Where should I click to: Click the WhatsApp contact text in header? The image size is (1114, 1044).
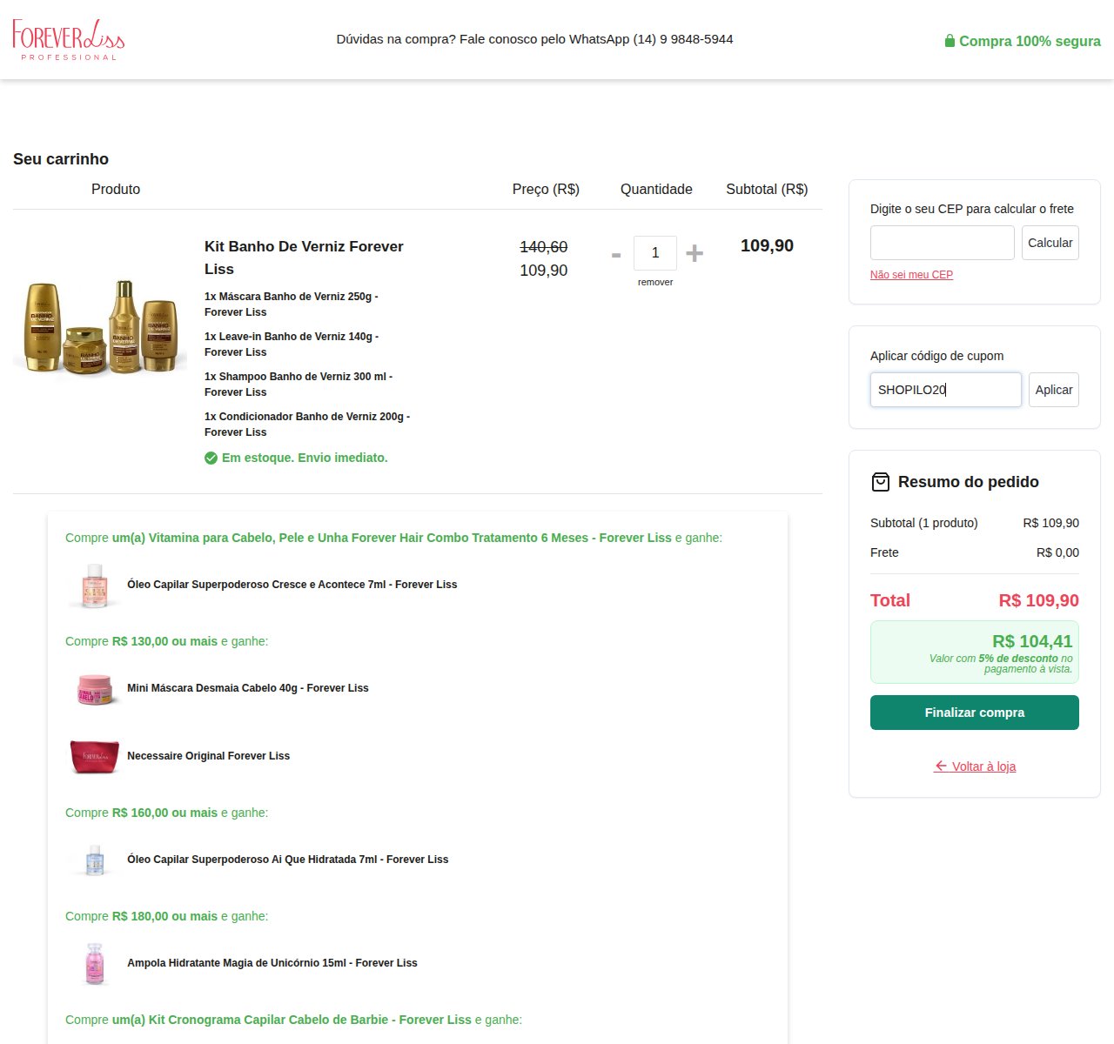(x=534, y=39)
